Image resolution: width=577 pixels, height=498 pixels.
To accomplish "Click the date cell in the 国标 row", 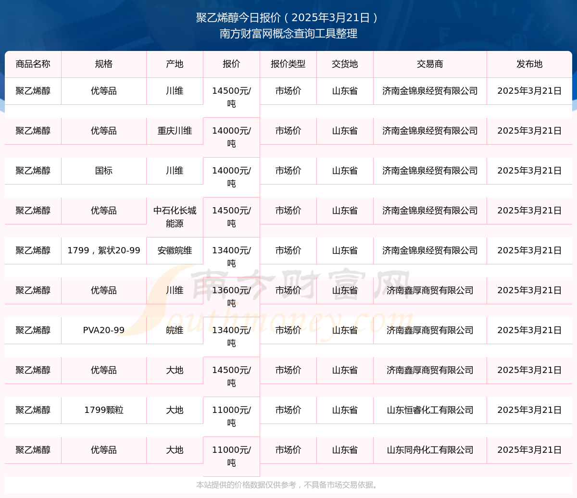I will [529, 171].
